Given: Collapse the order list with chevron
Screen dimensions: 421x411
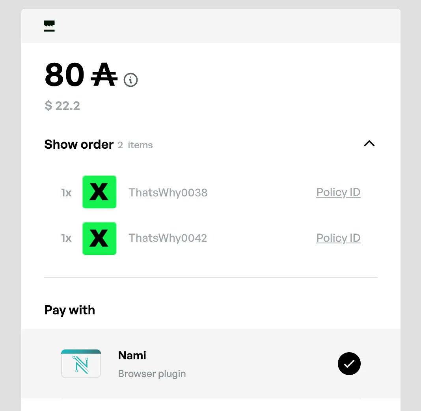Looking at the screenshot, I should [x=369, y=144].
